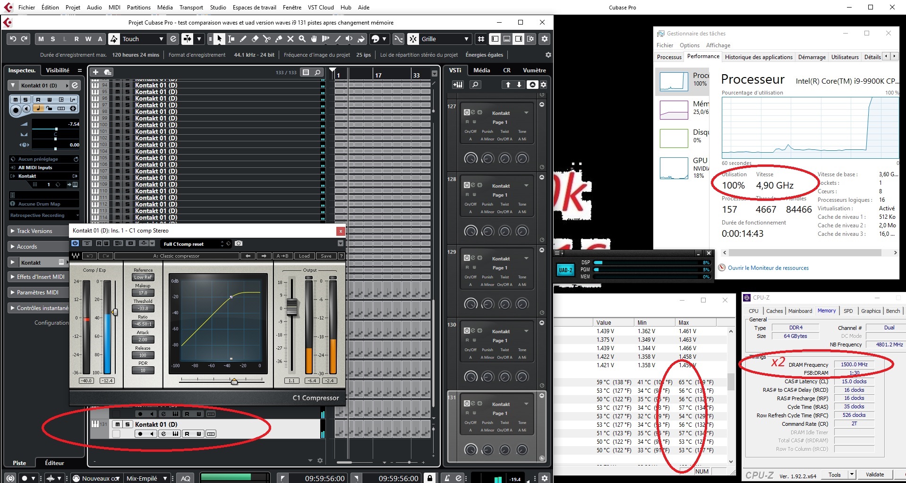Click the C1 threshold slider handle
Image resolution: width=906 pixels, height=483 pixels.
[115, 312]
